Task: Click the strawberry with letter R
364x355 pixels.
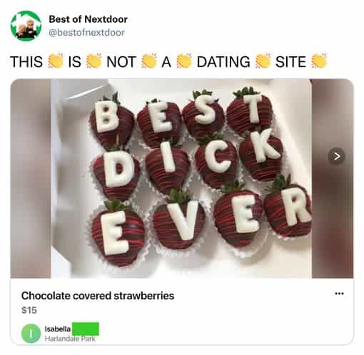Action: click(x=289, y=208)
